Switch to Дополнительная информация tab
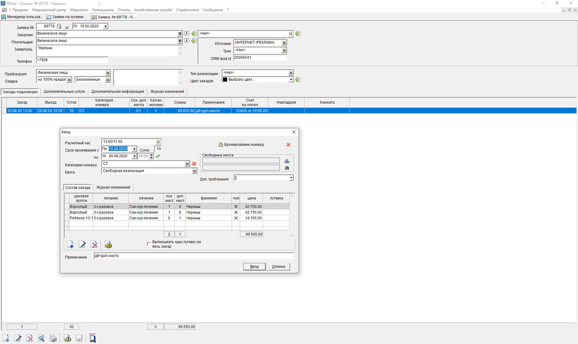The width and height of the screenshot is (578, 344). pyautogui.click(x=118, y=91)
